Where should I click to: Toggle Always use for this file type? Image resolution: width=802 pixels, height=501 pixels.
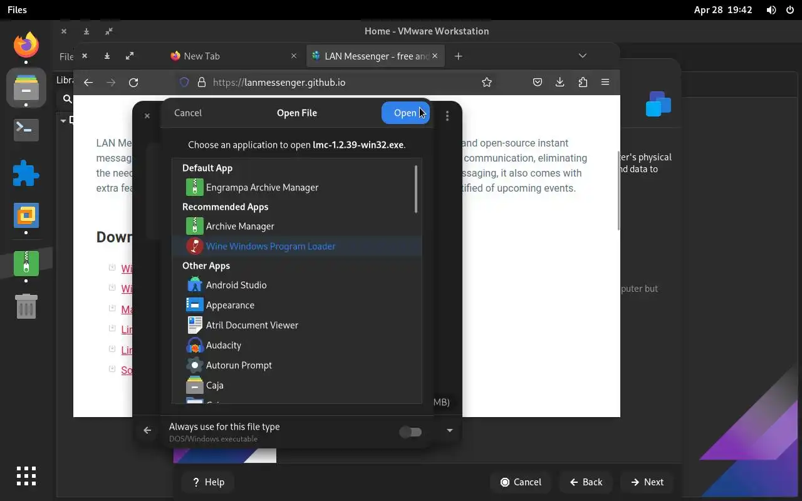pos(410,431)
